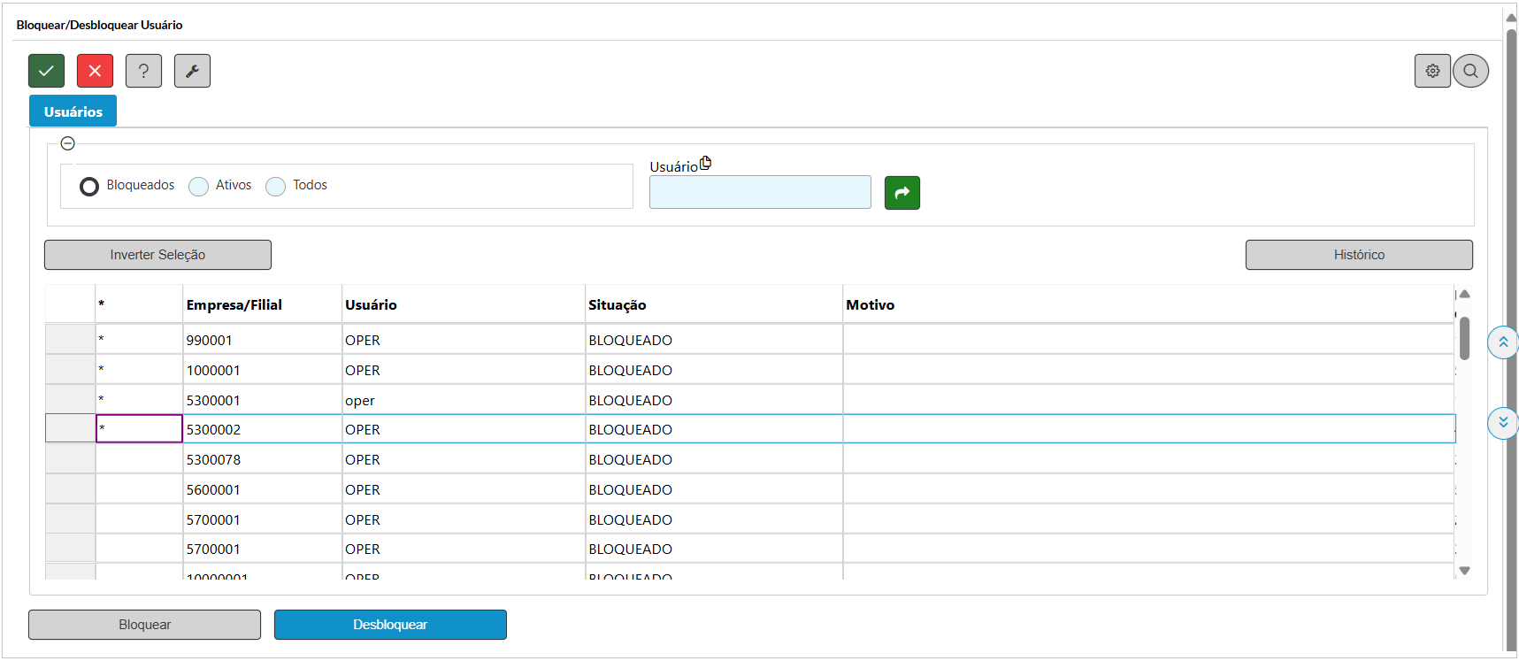Image resolution: width=1519 pixels, height=661 pixels.
Task: Jump to bottom with double-down chevron
Action: (1502, 423)
